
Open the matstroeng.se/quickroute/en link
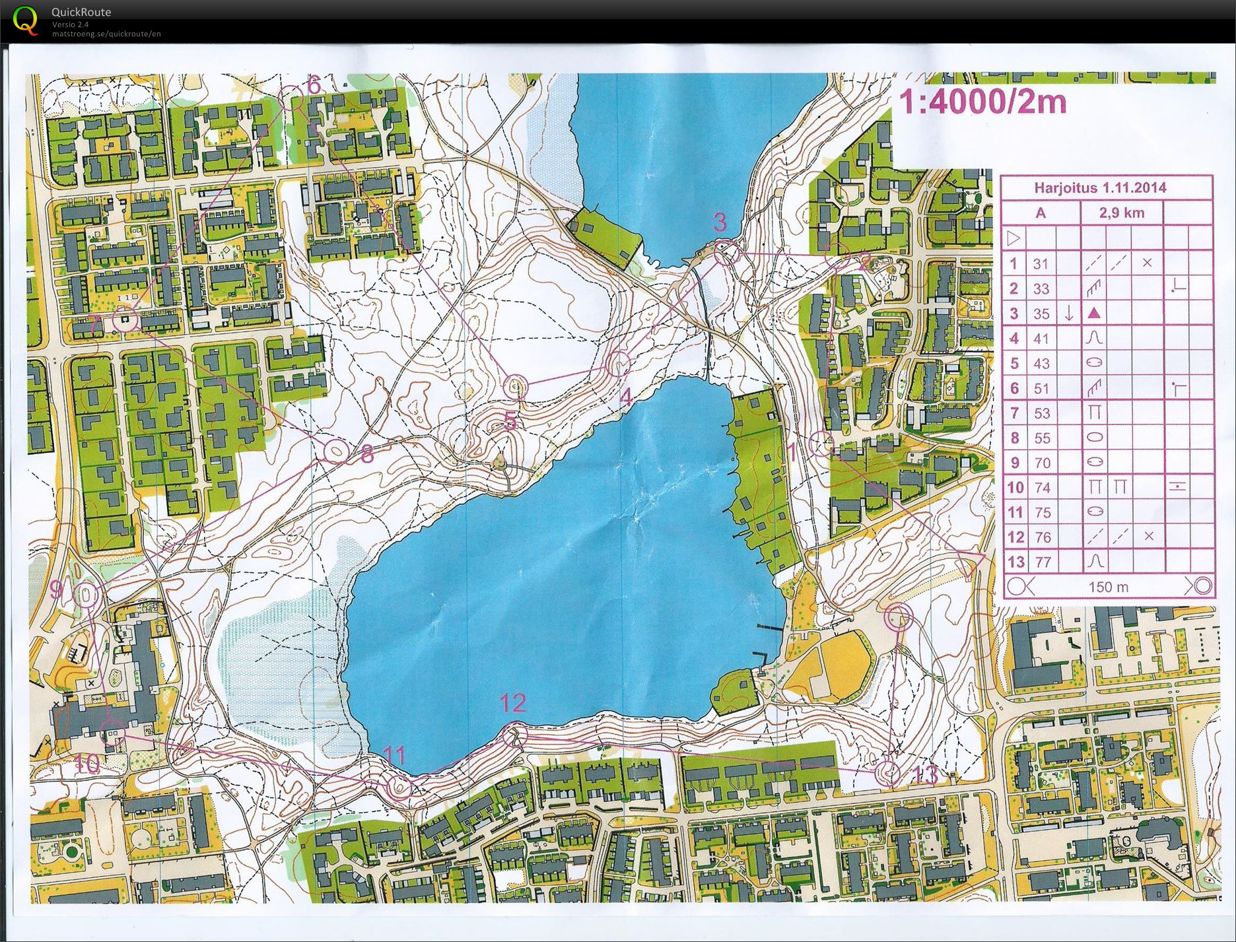[x=107, y=34]
